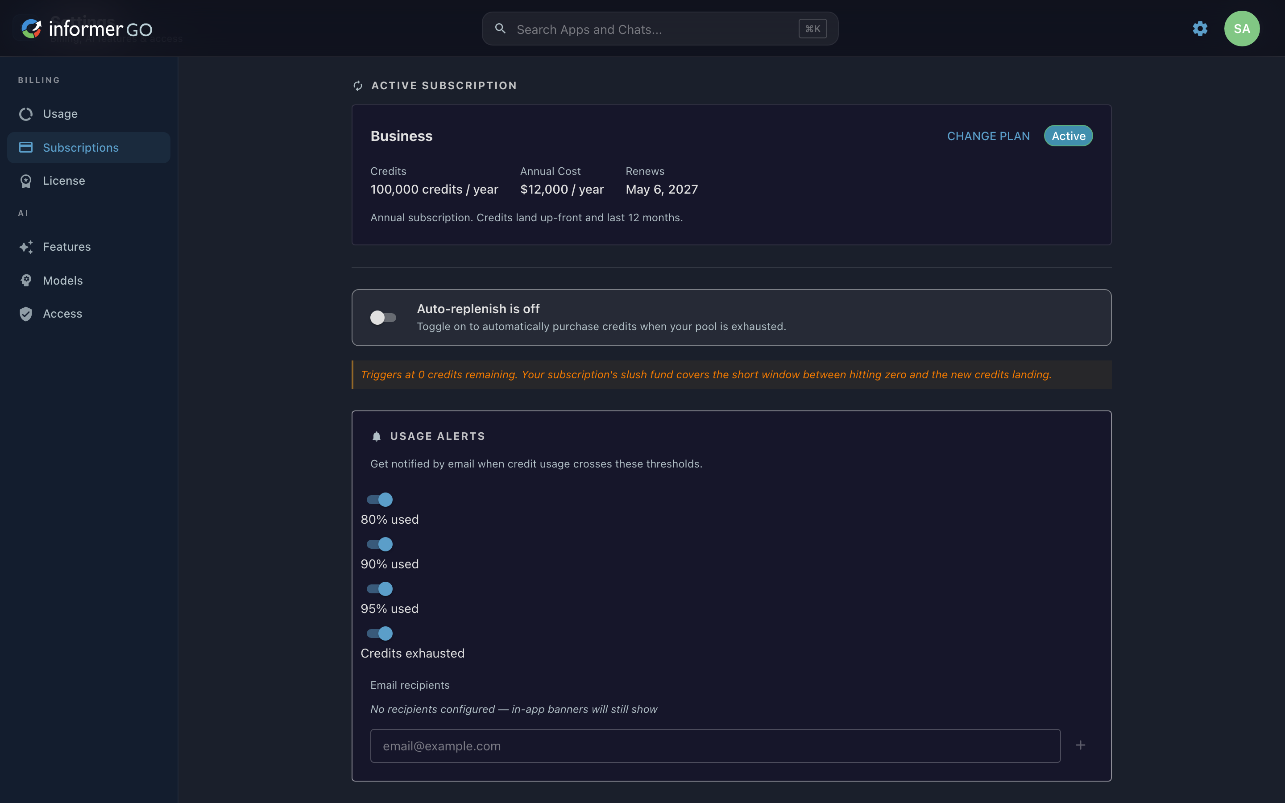Disable the 95% used alert toggle
1285x803 pixels.
380,589
